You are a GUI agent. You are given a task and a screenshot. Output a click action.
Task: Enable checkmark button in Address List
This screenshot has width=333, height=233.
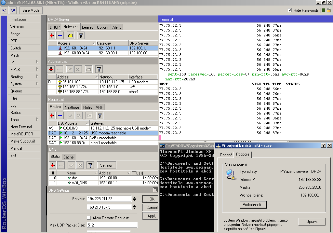[x=70, y=69]
